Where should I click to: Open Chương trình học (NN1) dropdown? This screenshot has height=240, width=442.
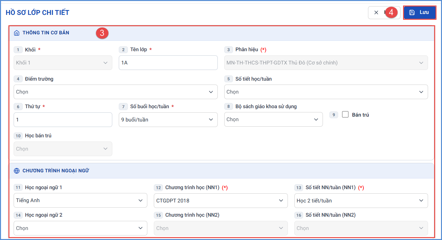point(221,200)
